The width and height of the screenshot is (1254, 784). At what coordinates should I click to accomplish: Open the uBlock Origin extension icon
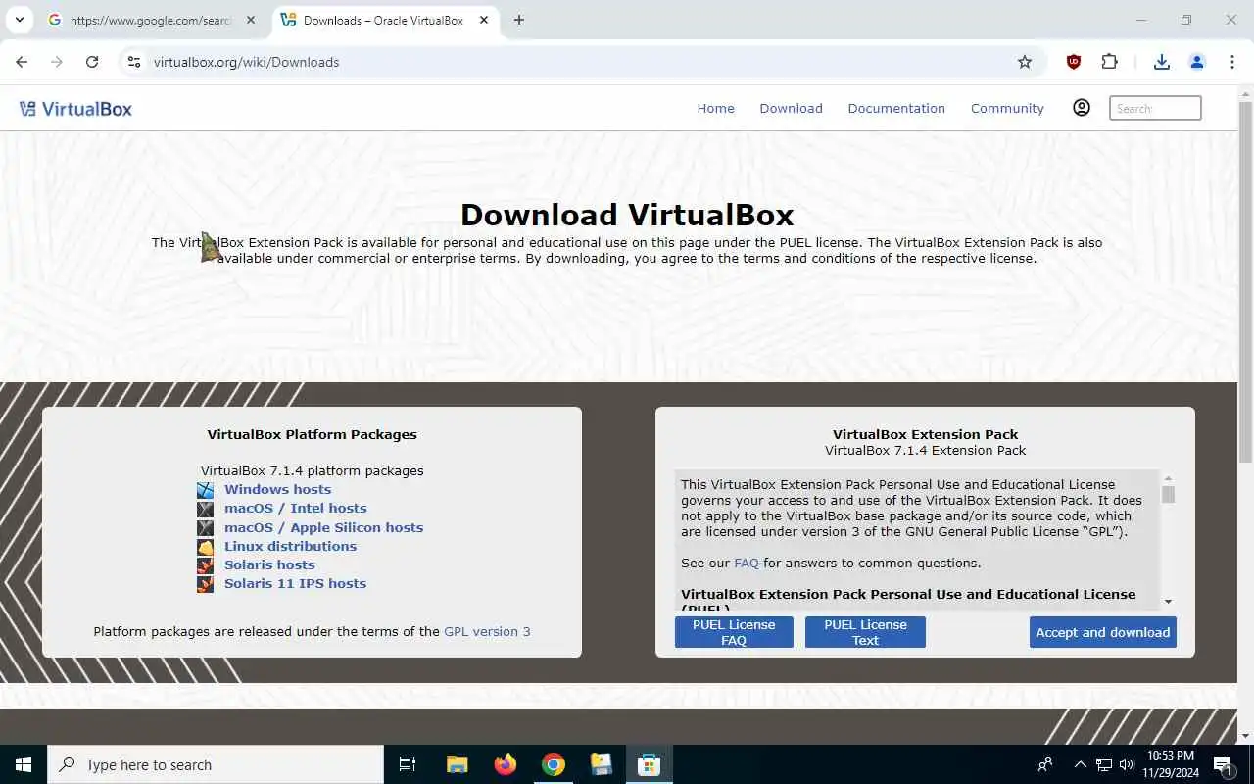(x=1074, y=62)
